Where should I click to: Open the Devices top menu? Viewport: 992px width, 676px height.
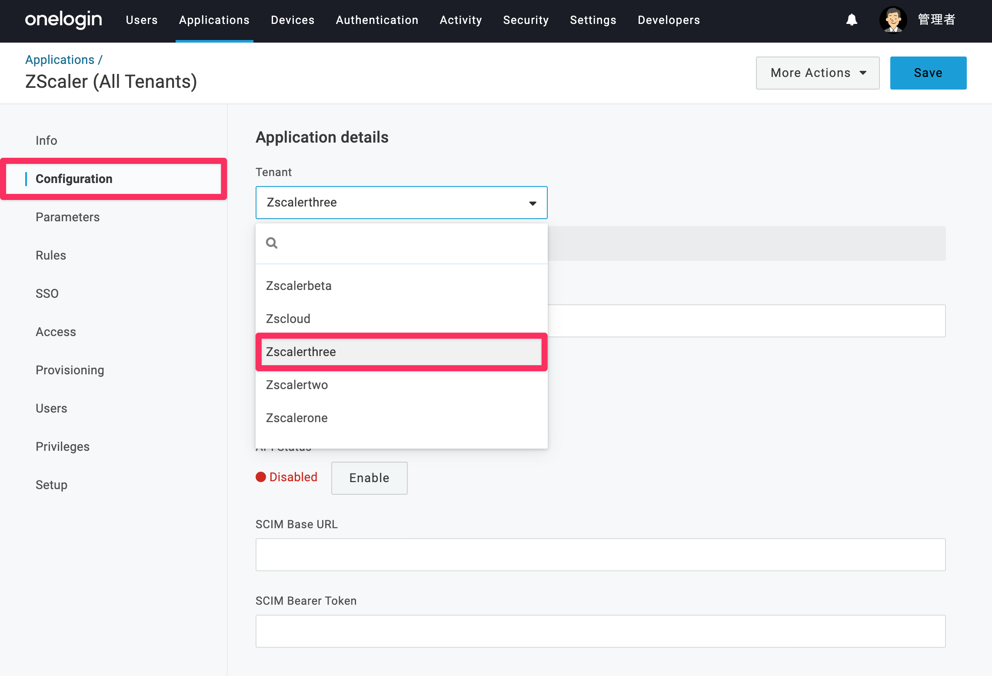click(293, 20)
